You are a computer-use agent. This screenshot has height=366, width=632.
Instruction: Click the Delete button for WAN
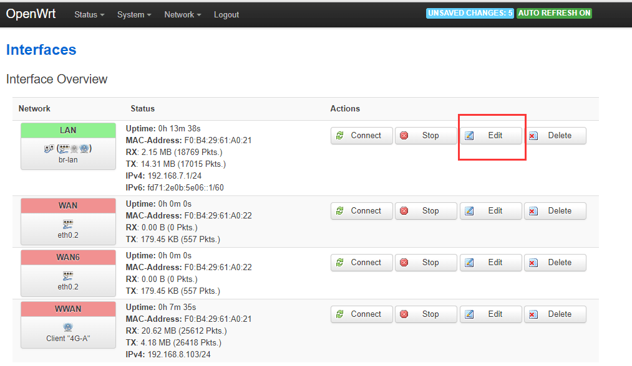click(555, 211)
